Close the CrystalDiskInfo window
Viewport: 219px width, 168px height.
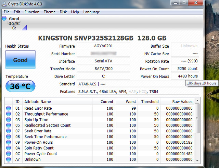click(x=196, y=3)
